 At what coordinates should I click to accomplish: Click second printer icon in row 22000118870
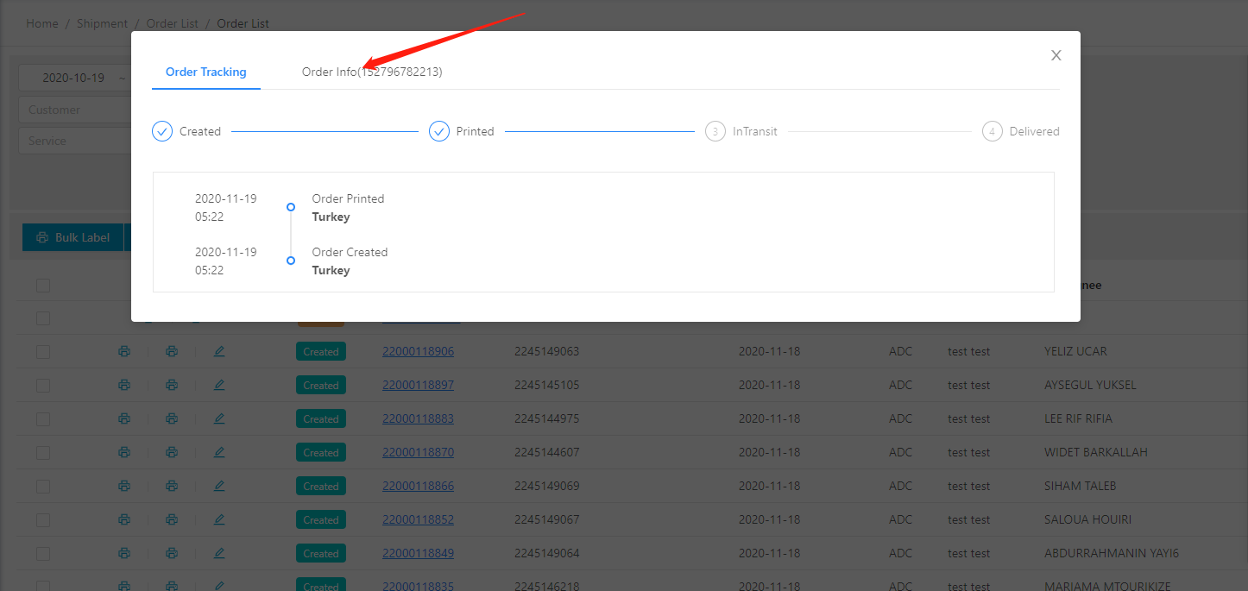tap(172, 452)
